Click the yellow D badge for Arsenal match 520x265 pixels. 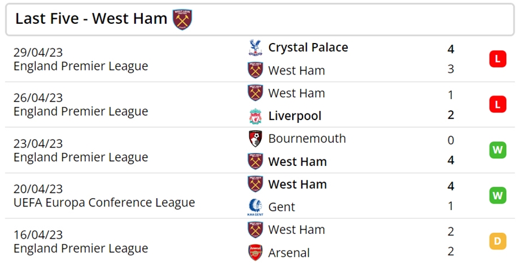pyautogui.click(x=497, y=241)
